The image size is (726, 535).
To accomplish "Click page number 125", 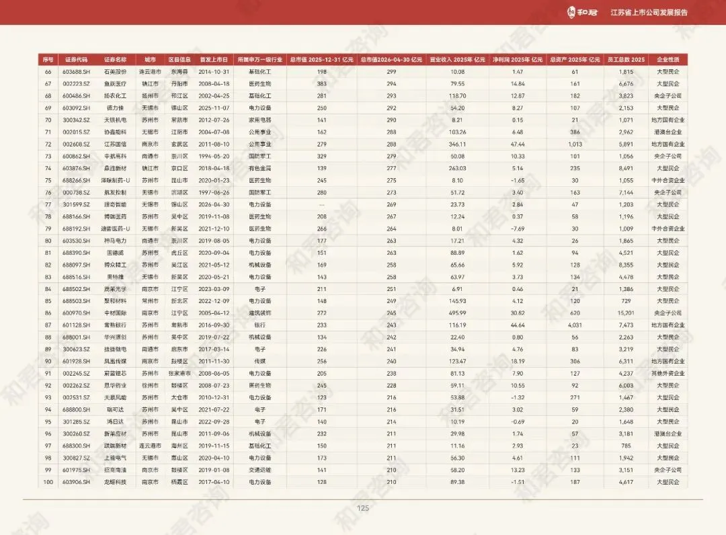I will [x=363, y=508].
